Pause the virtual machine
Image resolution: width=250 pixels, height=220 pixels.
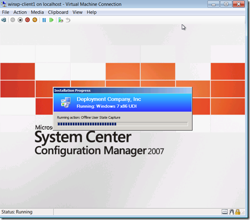tap(44, 20)
